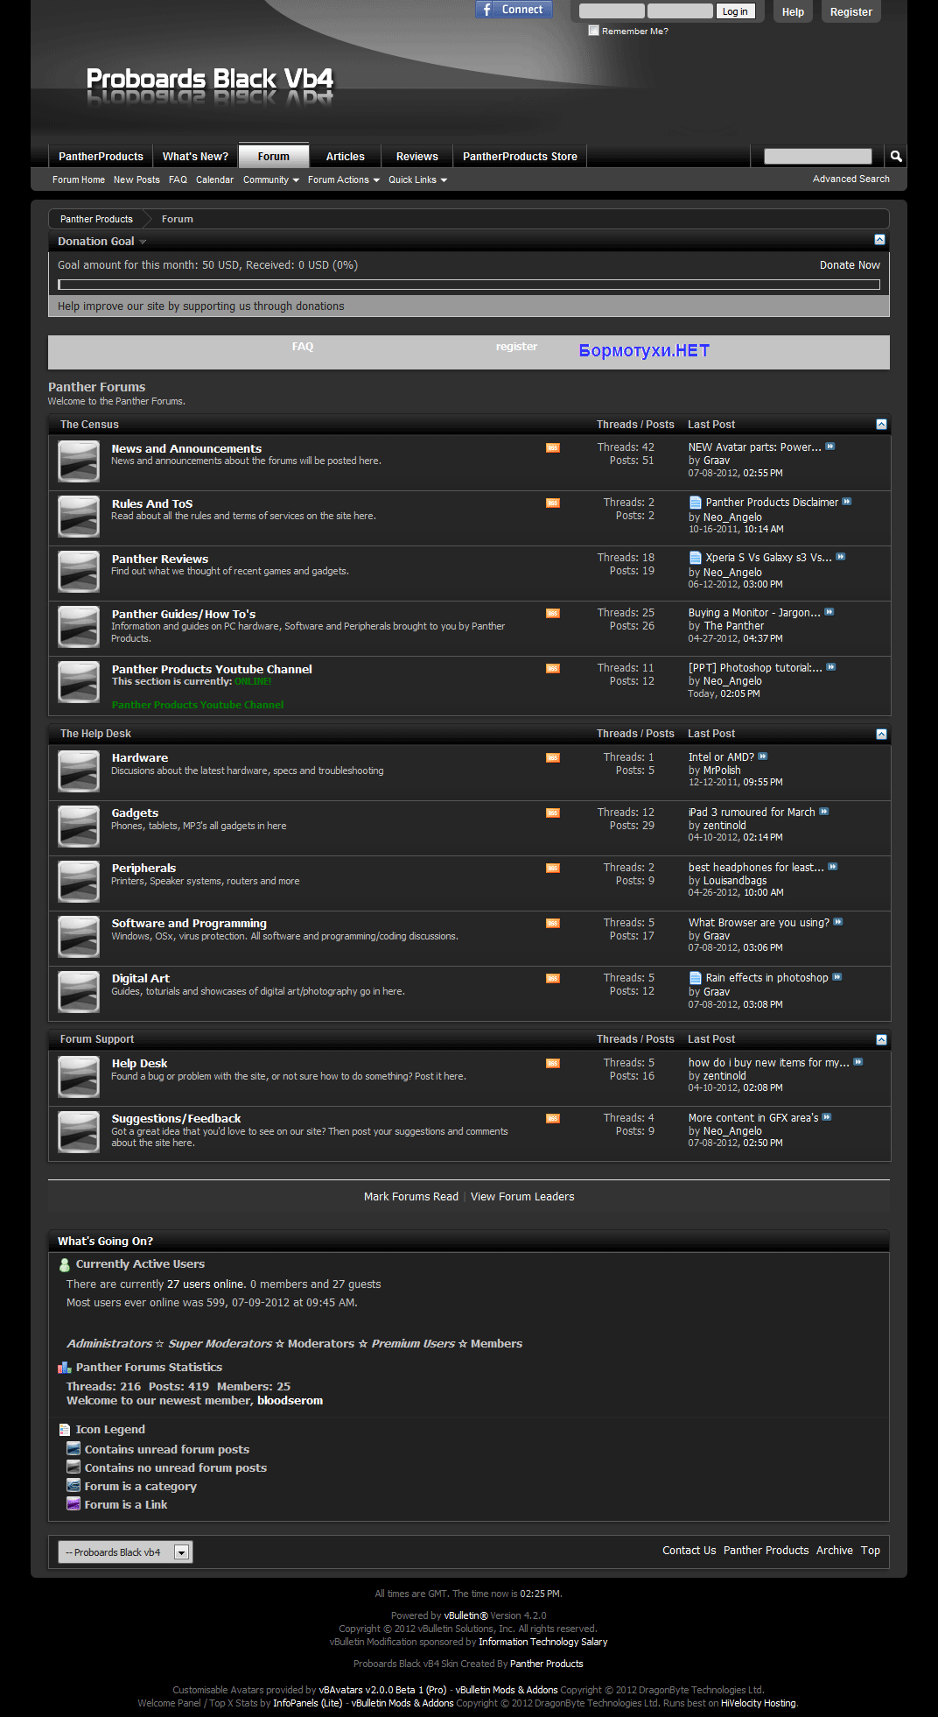Click the Log in button
The height and width of the screenshot is (1717, 938).
click(x=735, y=11)
